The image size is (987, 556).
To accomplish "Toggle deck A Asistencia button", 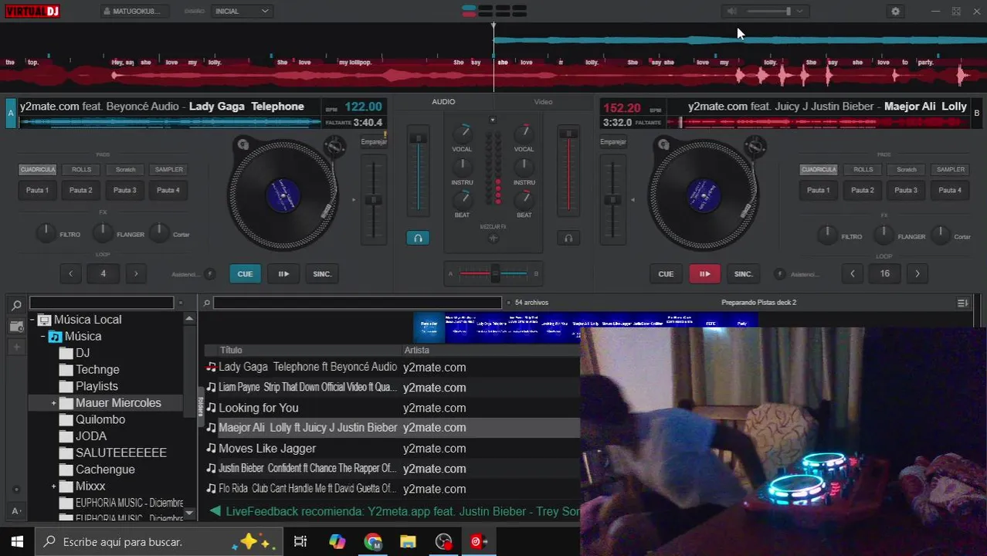I will pyautogui.click(x=209, y=274).
